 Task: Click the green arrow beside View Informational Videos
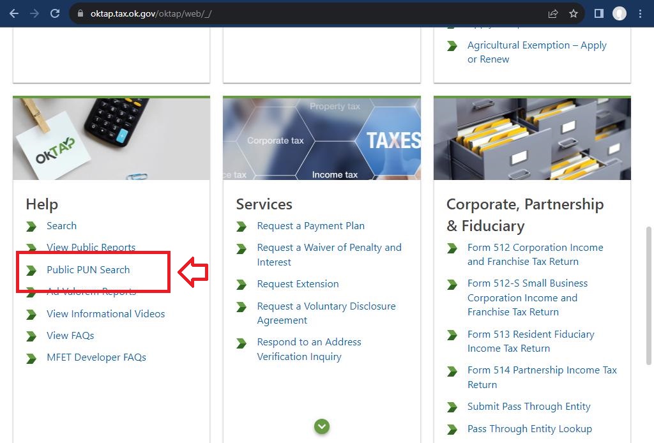pos(31,314)
